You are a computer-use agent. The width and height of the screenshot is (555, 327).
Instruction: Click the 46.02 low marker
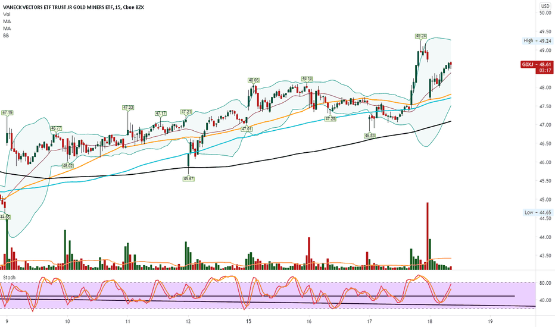tap(68, 165)
